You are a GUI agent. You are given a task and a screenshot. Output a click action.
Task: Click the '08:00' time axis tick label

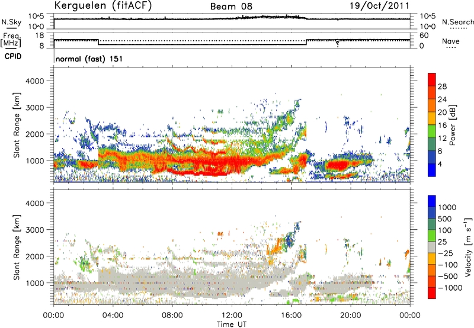pyautogui.click(x=172, y=316)
